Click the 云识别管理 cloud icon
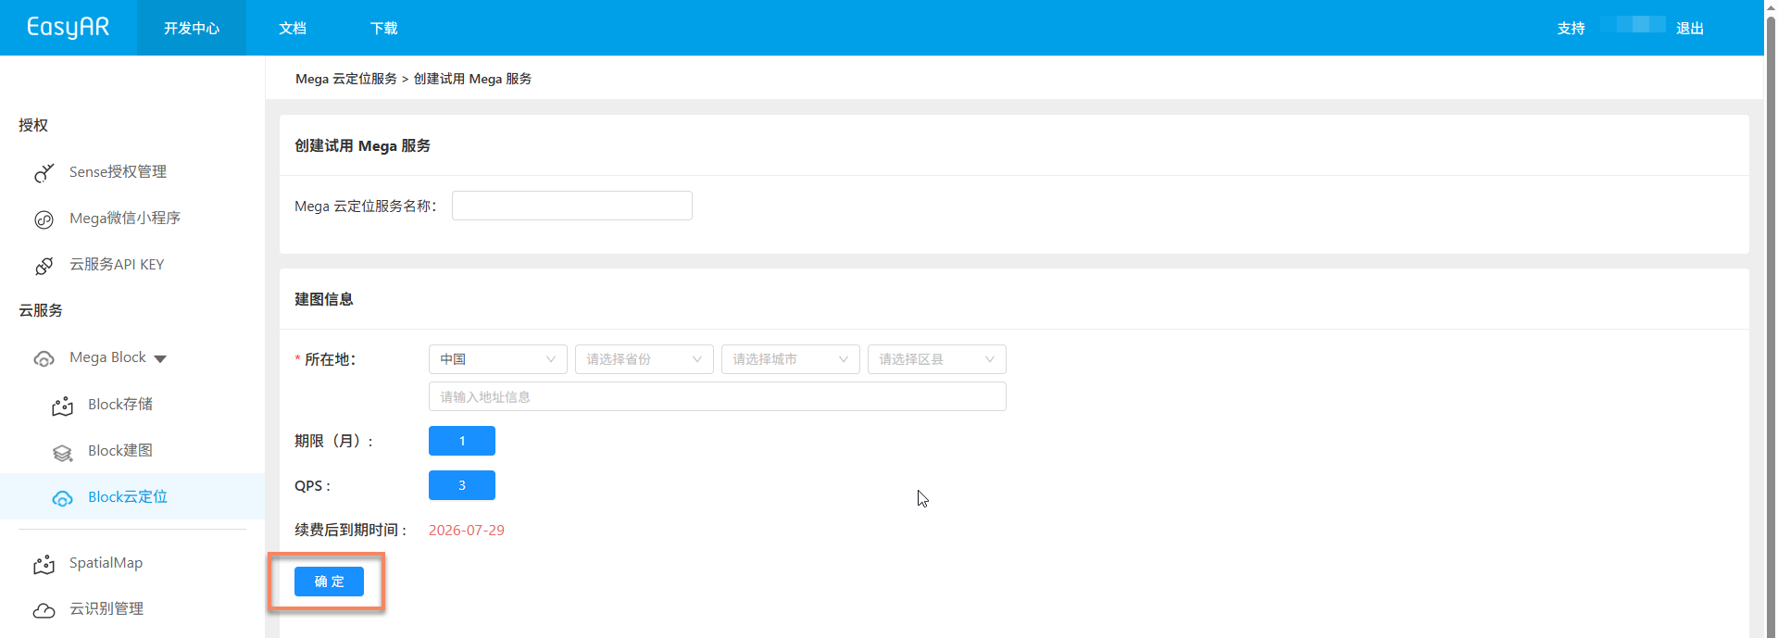Viewport: 1778px width, 638px height. click(44, 610)
